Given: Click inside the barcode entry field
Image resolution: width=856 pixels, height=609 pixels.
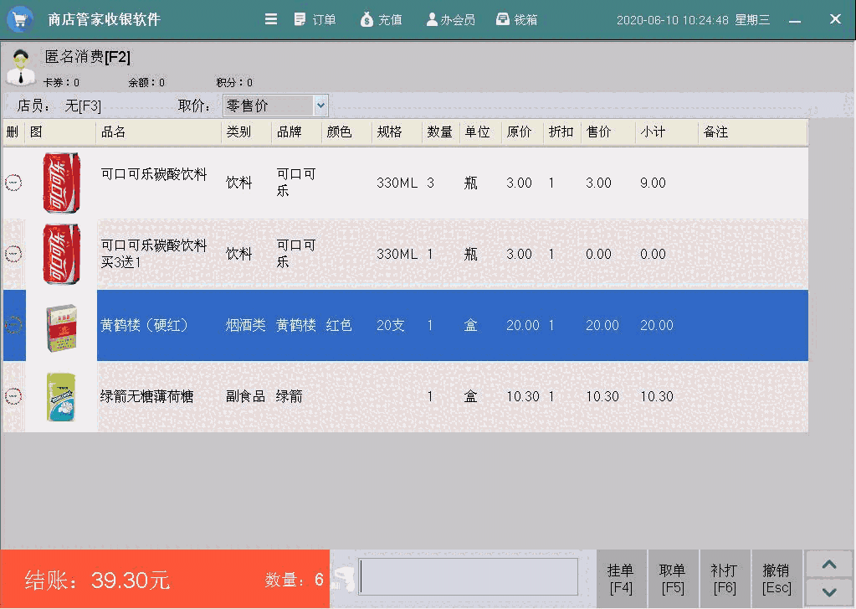Looking at the screenshot, I should 469,576.
